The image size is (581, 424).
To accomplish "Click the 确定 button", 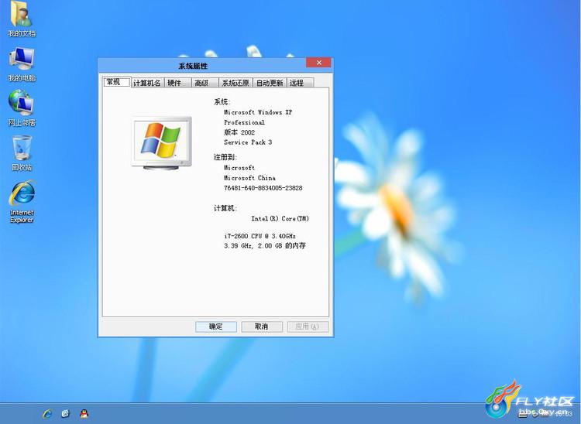I will tap(216, 327).
